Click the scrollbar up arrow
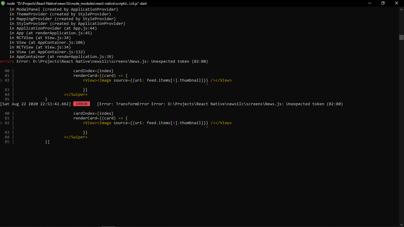The image size is (404, 227). pos(401,9)
